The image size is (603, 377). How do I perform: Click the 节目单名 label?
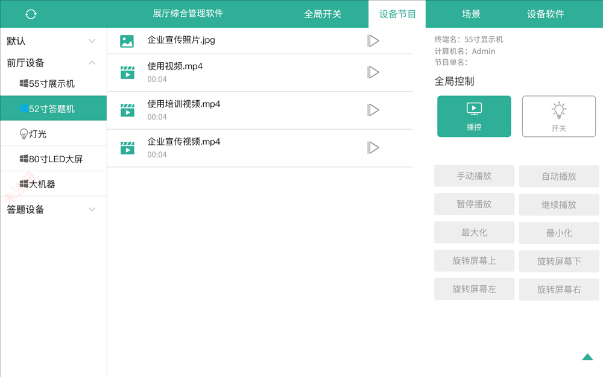tap(451, 62)
